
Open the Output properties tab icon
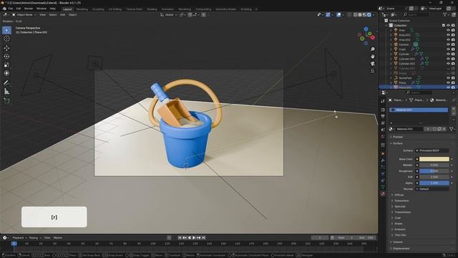(x=383, y=116)
